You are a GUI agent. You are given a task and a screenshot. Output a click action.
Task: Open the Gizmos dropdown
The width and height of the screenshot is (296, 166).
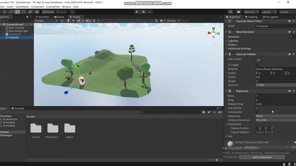point(173,21)
